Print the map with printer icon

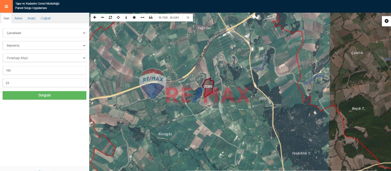[x=151, y=18]
